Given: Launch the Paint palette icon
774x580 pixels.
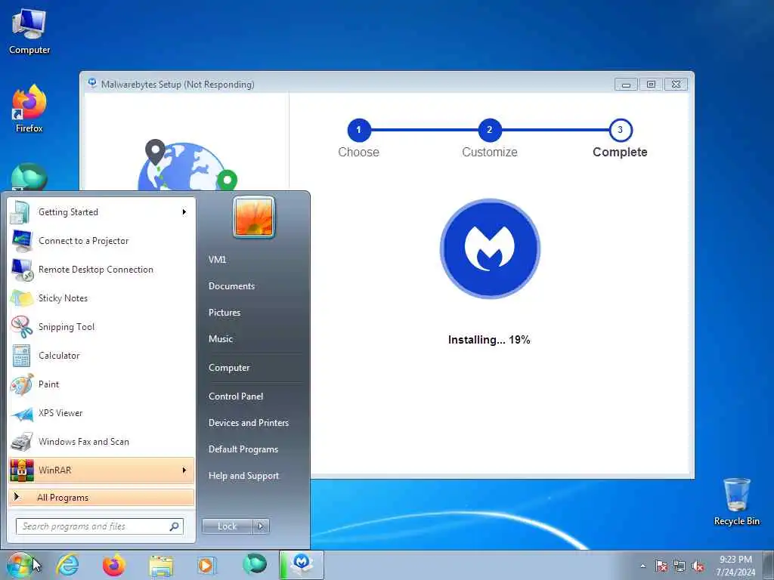Looking at the screenshot, I should click(x=21, y=384).
